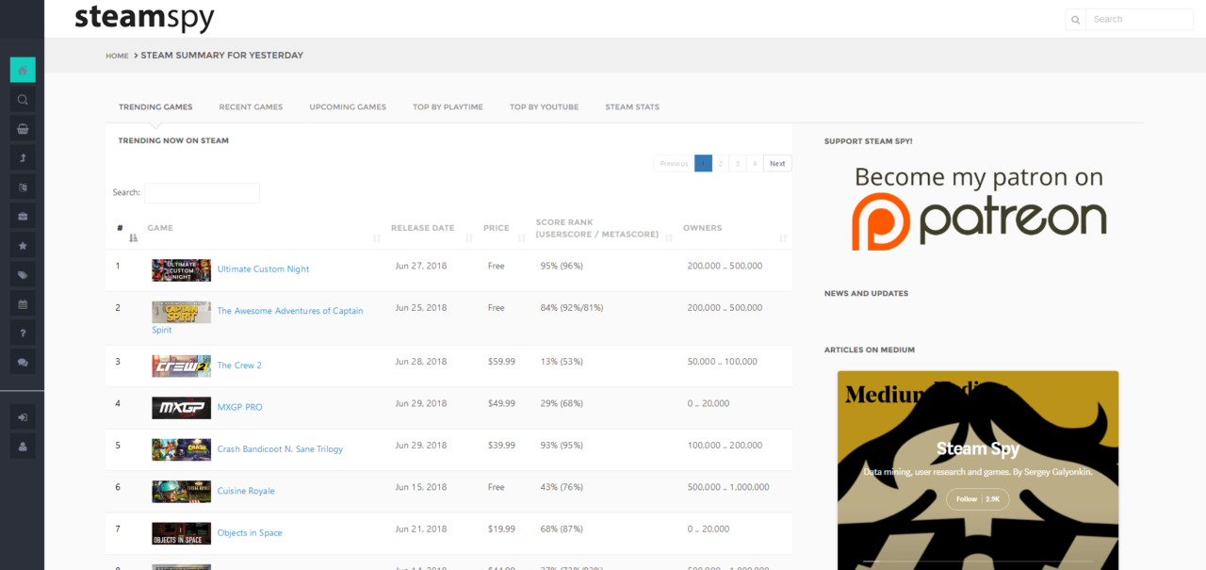This screenshot has height=570, width=1206.
Task: Sort table by Release Date column
Action: pyautogui.click(x=423, y=228)
